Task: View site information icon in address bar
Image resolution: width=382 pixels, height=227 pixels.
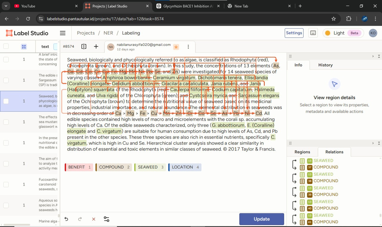Action: tap(41, 19)
